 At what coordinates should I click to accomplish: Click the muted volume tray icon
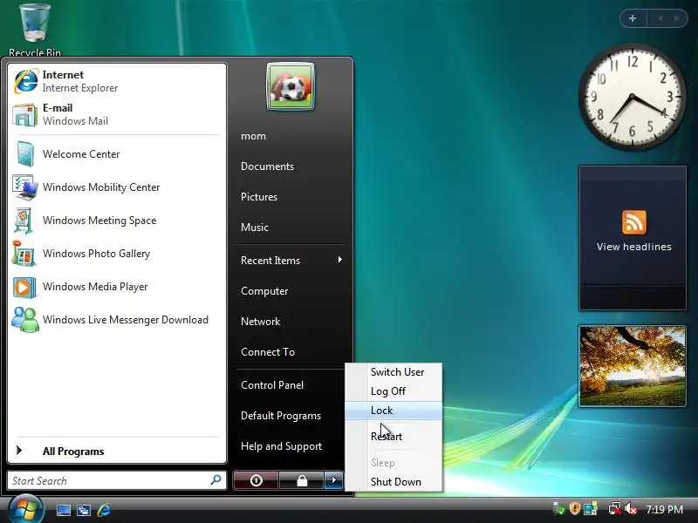631,509
